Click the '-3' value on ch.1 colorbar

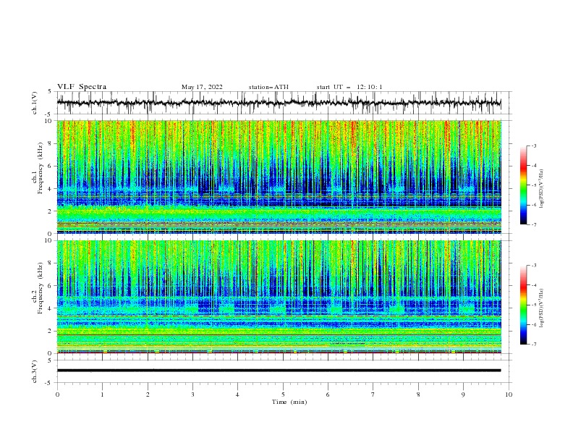click(533, 145)
